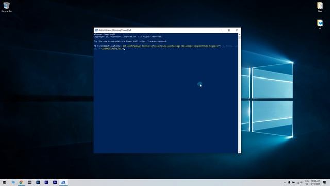Minimize the PowerShell window
Screen dimensions: 330x186
(221, 30)
